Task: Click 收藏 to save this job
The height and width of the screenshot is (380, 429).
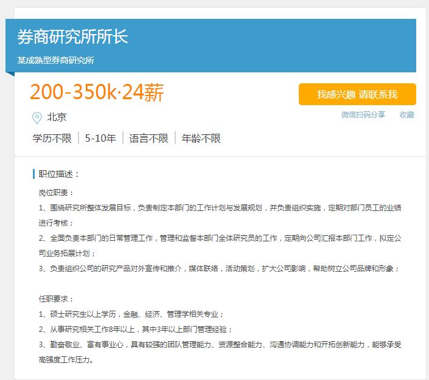Action: [x=406, y=114]
